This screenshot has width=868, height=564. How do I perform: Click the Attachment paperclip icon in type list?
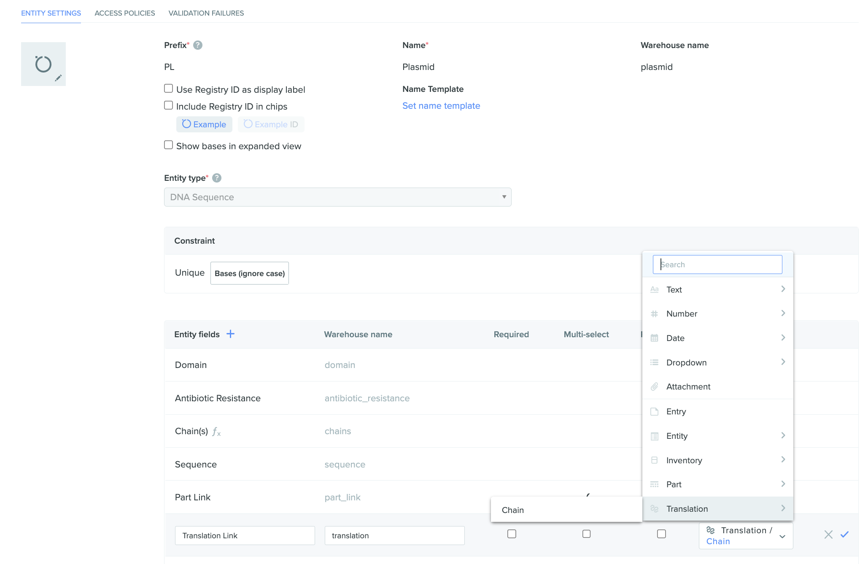[655, 387]
